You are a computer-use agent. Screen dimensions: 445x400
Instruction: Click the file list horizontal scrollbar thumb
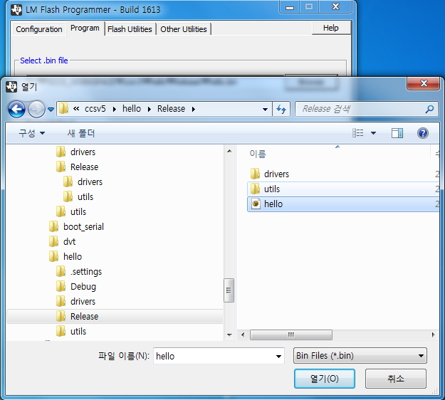coord(291,335)
